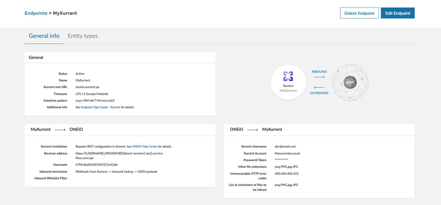Click the Inbound Whitelist Filter label
This screenshot has width=441, height=205.
pyautogui.click(x=51, y=178)
